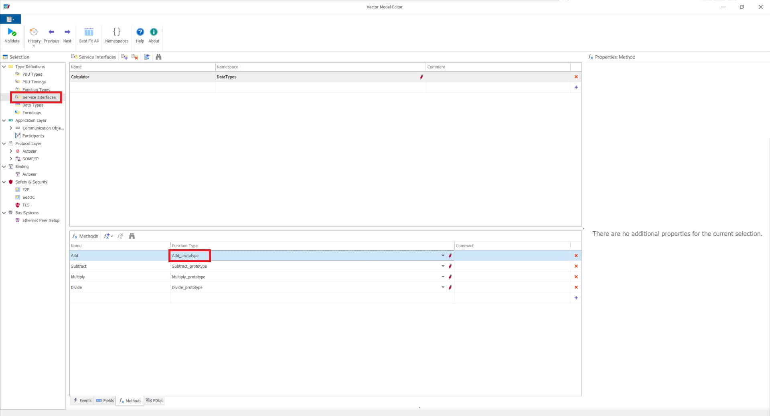Delete the Subtract method row

(576, 266)
